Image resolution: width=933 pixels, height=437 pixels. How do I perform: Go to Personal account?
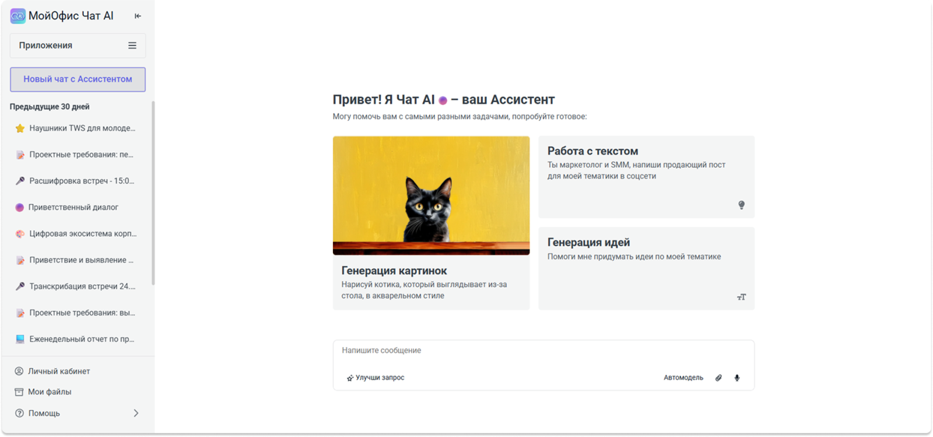(x=58, y=371)
